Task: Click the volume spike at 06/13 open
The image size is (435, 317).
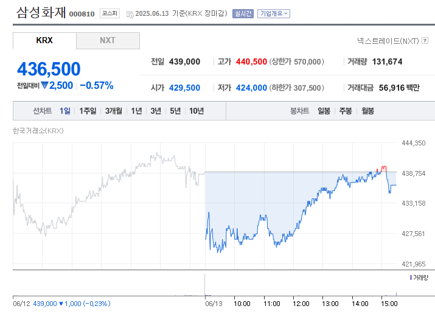Action: pyautogui.click(x=205, y=285)
